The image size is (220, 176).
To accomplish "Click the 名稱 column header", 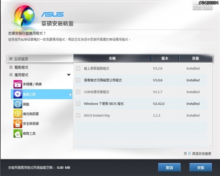I will tap(112, 58).
